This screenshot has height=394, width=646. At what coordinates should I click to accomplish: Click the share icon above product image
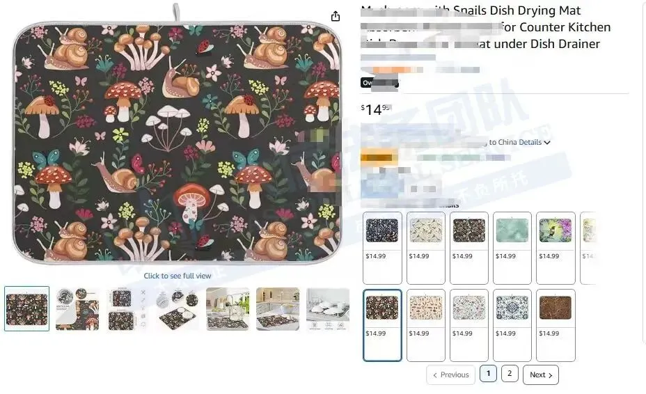[x=336, y=16]
